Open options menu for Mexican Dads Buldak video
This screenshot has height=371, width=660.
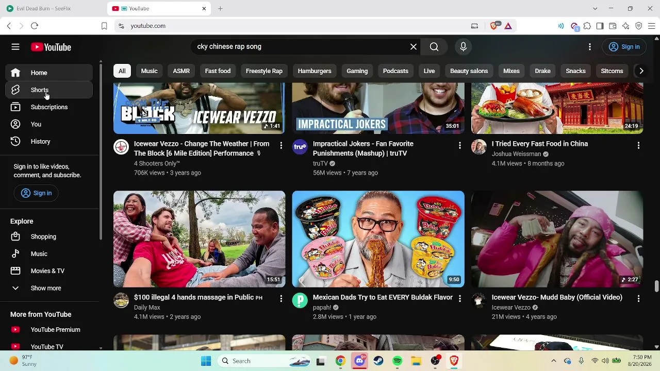(460, 298)
